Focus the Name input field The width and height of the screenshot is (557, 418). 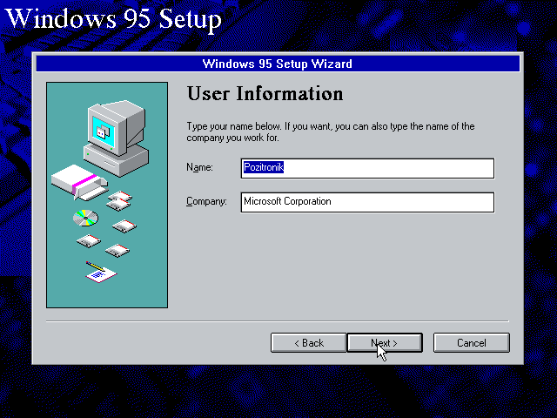pyautogui.click(x=367, y=168)
